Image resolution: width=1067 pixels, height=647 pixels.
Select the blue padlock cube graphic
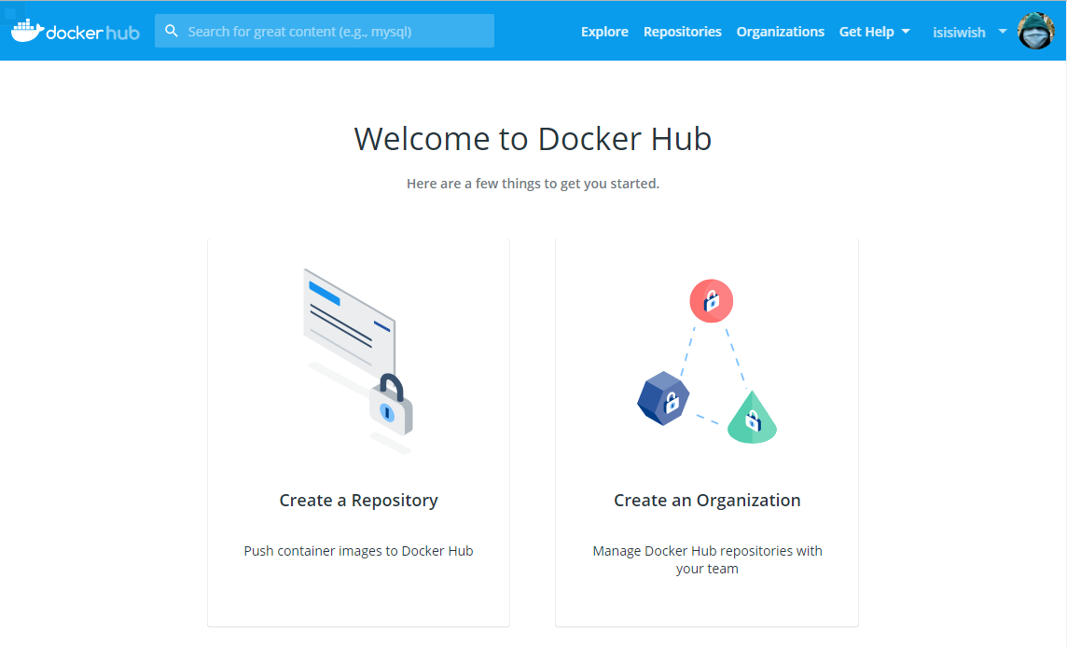663,398
